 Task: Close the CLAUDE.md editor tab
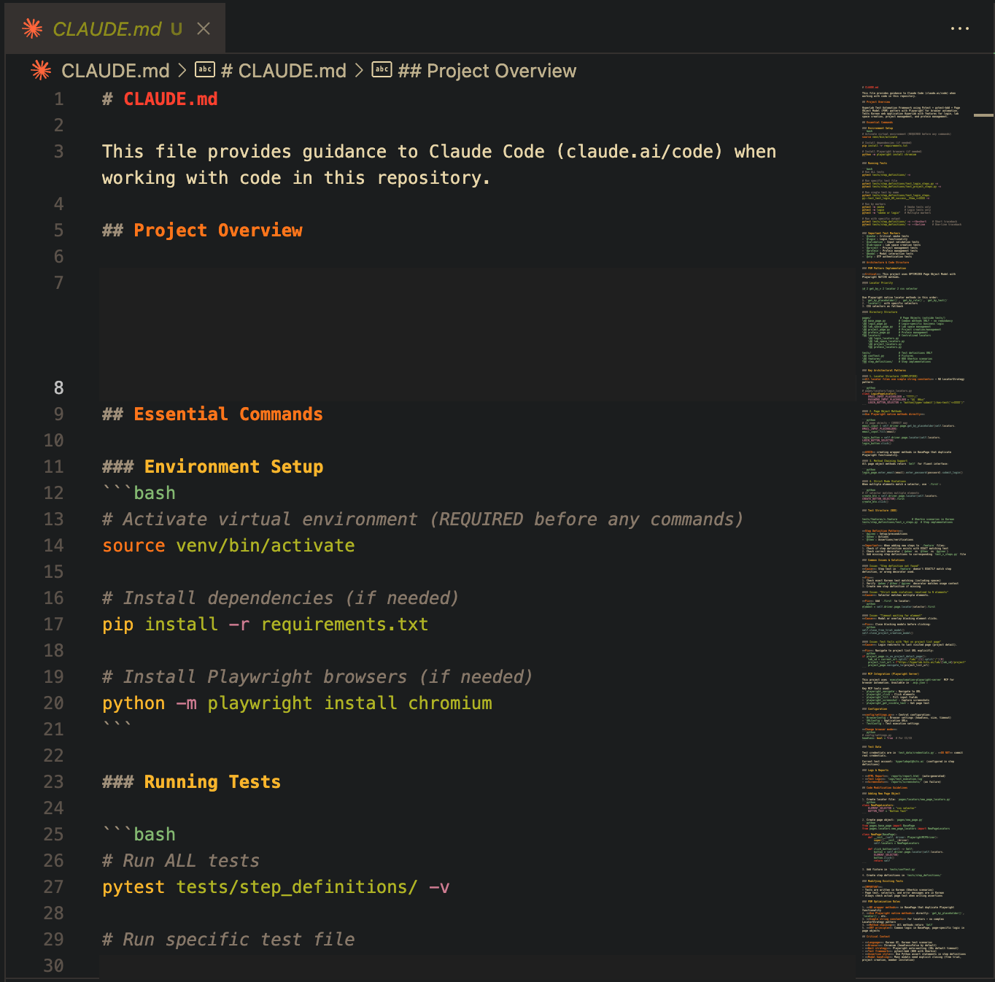click(x=204, y=28)
